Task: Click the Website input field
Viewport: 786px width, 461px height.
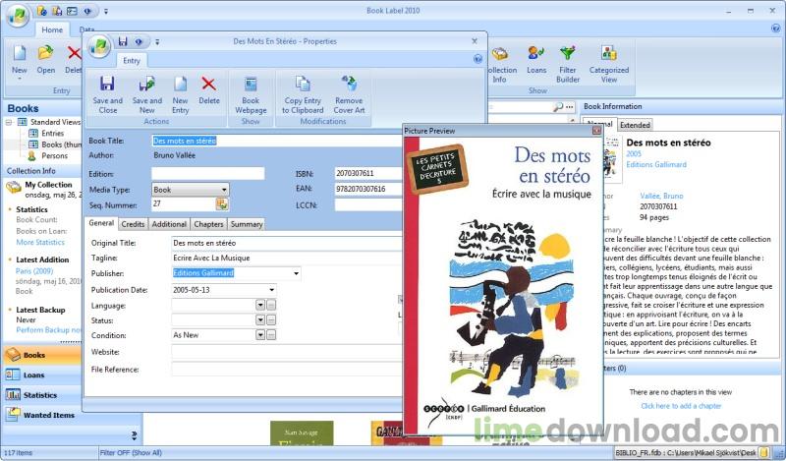Action: click(287, 352)
